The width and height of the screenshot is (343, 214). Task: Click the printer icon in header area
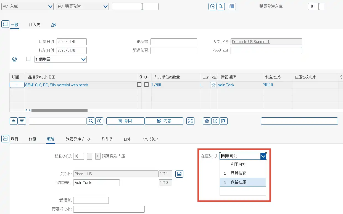[15, 59]
